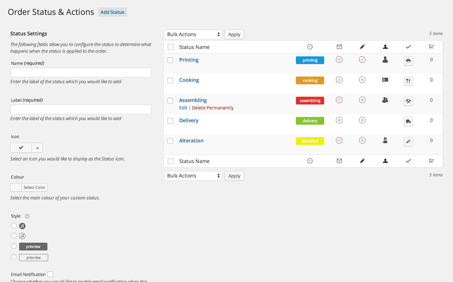Click Delete Permanently under Assembling
Image resolution: width=453 pixels, height=282 pixels.
(x=213, y=108)
